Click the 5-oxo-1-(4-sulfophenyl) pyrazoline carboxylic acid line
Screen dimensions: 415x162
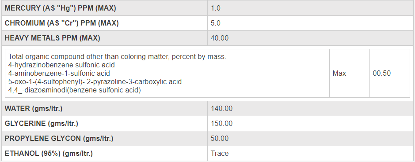[95, 81]
